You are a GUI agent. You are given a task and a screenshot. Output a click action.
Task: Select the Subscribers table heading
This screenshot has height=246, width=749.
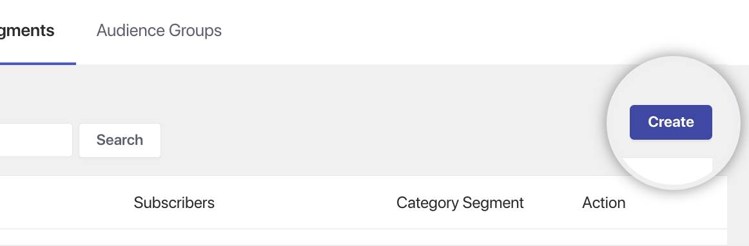tap(174, 203)
